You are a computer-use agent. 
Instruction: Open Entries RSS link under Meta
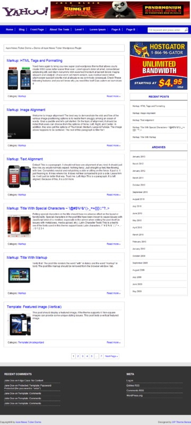click(133, 386)
